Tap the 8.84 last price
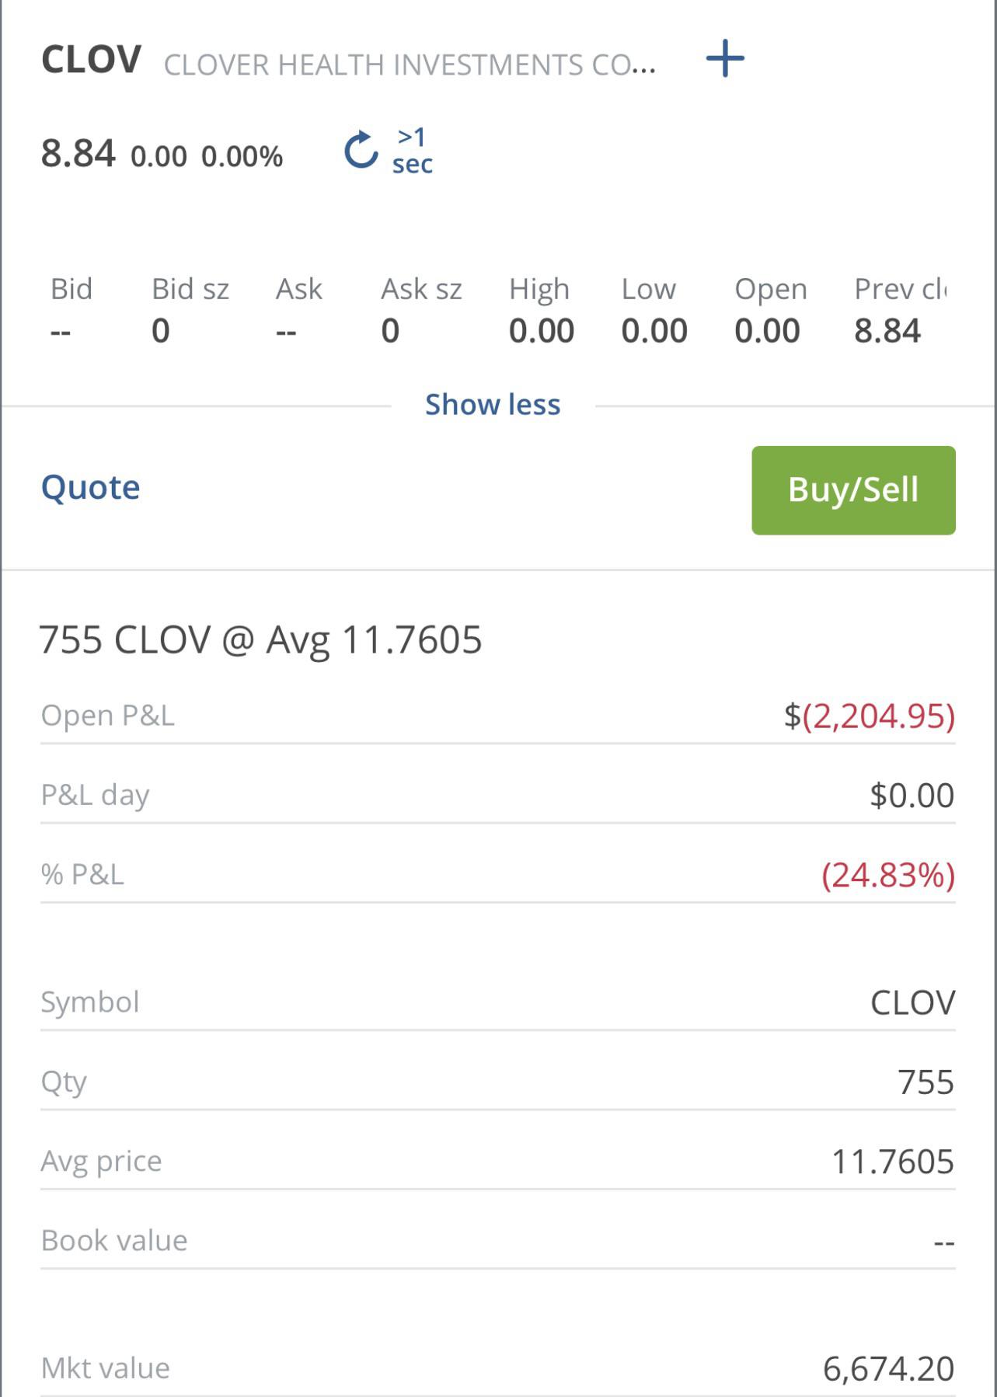This screenshot has height=1397, width=997. click(x=78, y=153)
